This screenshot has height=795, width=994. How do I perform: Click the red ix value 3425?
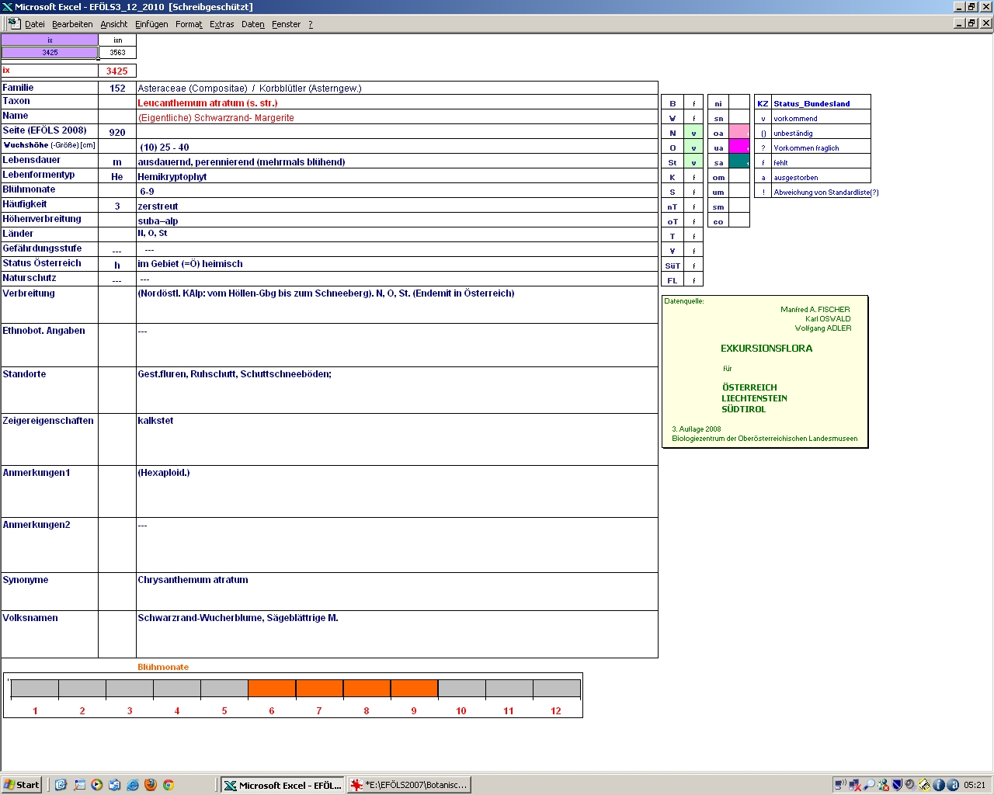[x=117, y=71]
